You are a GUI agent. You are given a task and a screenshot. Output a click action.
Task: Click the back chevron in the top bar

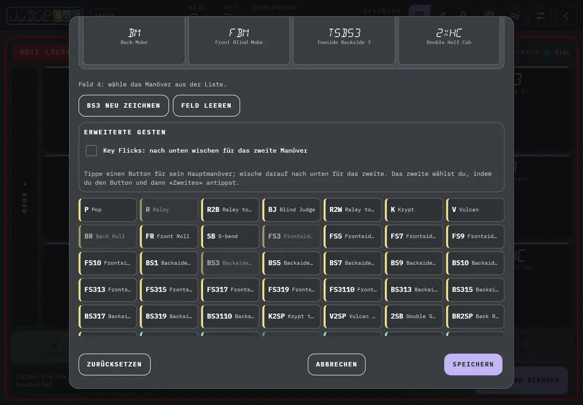566,16
